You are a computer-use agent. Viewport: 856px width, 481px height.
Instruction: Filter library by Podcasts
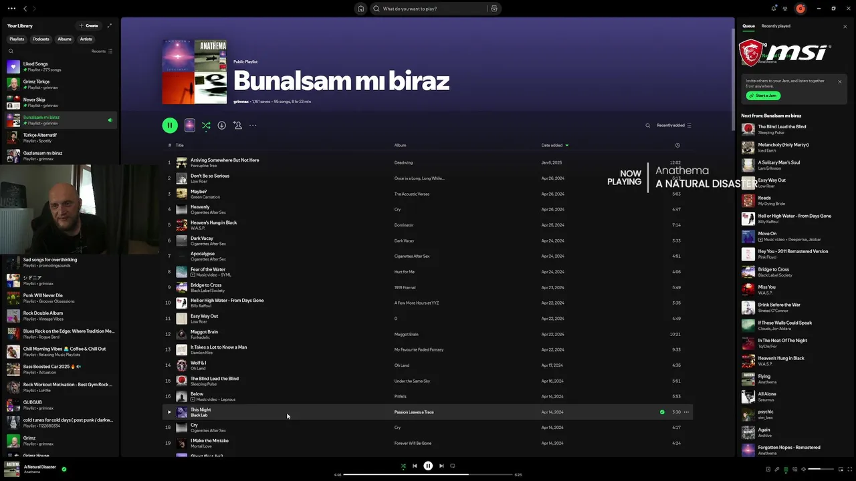(x=41, y=39)
